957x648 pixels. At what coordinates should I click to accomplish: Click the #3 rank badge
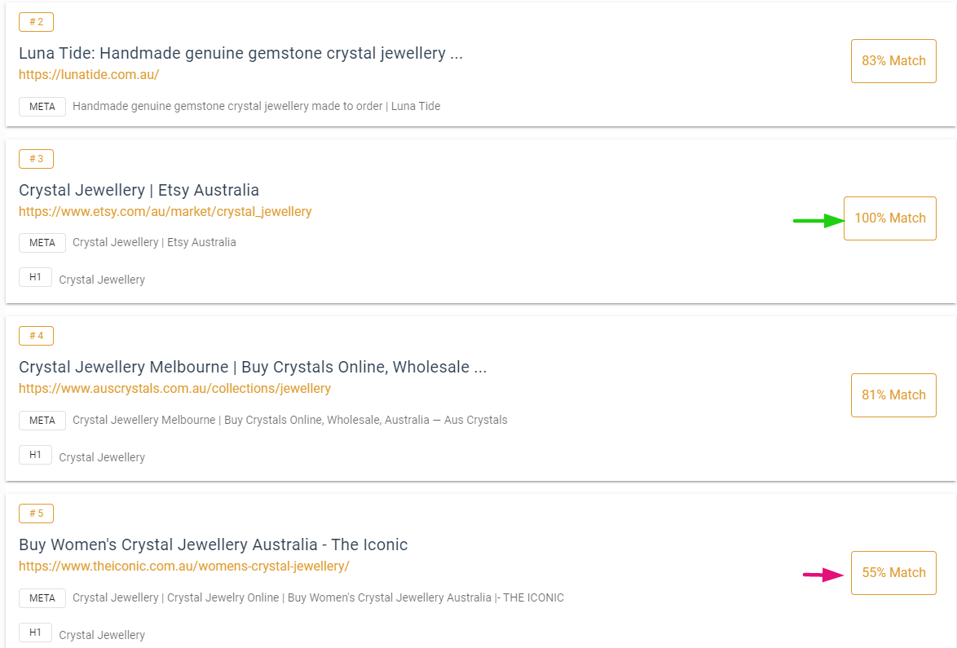[36, 158]
